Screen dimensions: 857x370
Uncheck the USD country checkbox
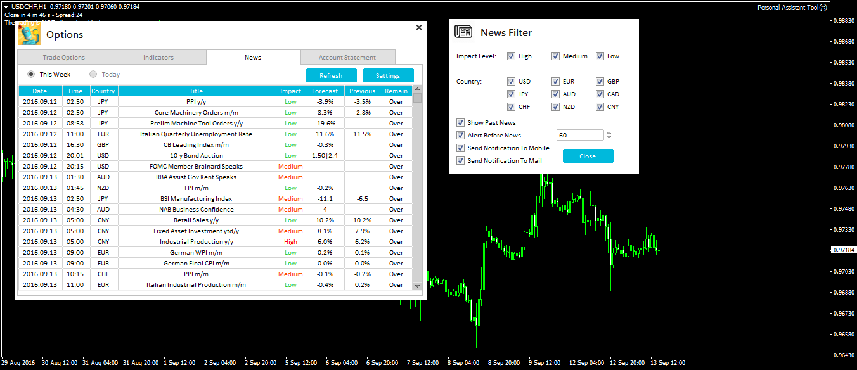click(x=511, y=81)
